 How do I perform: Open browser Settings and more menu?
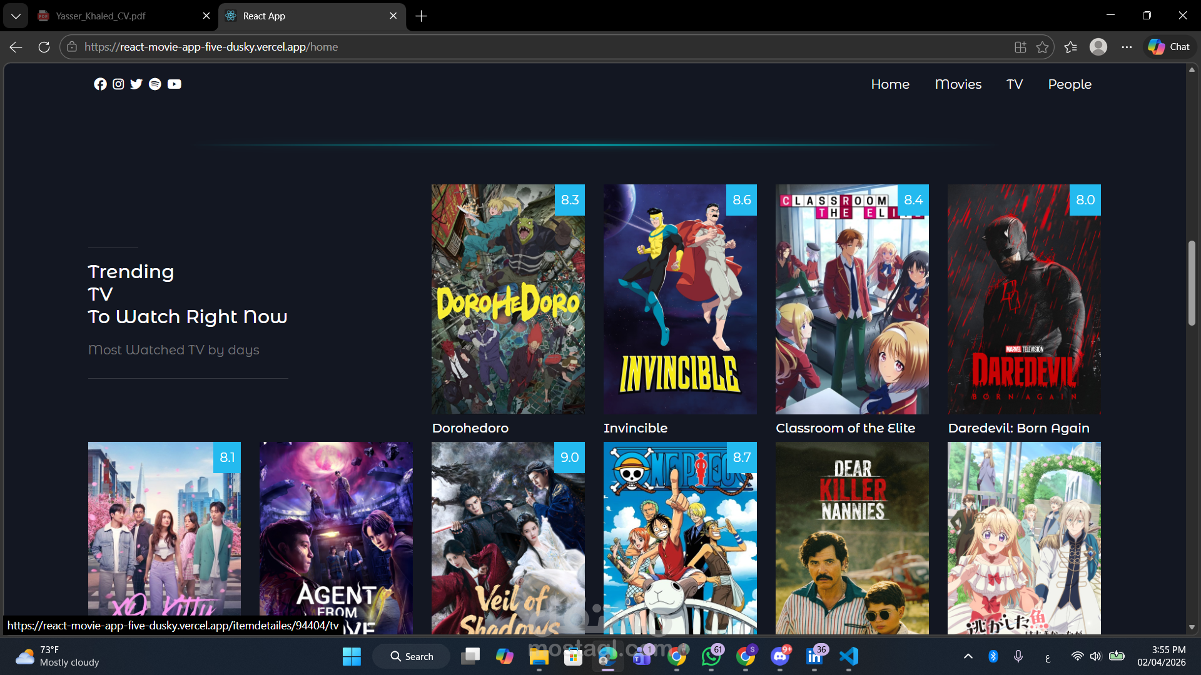coord(1127,47)
